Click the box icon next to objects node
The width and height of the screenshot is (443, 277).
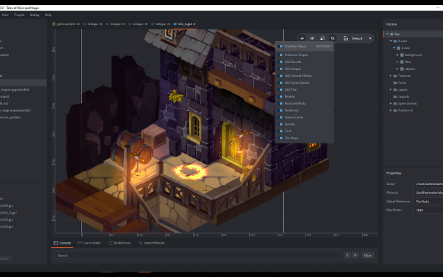[x=401, y=69]
